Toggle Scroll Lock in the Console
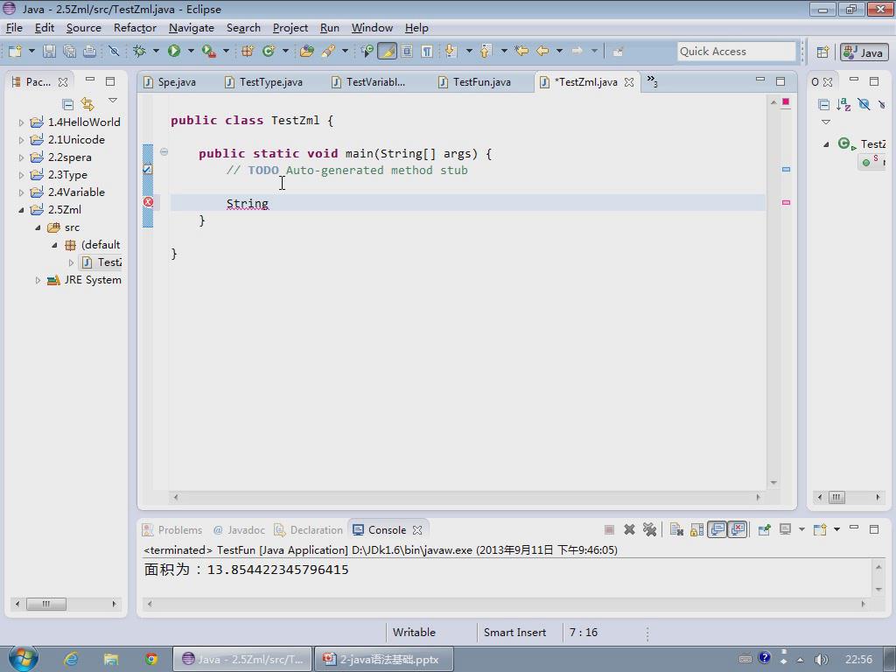This screenshot has width=896, height=672. [696, 529]
